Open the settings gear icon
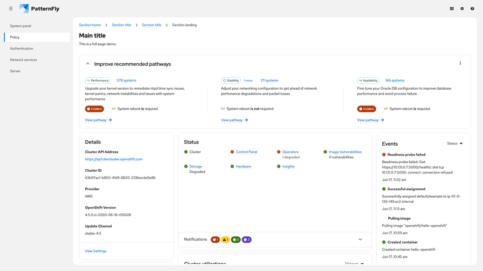The image size is (483, 271). coord(462,8)
